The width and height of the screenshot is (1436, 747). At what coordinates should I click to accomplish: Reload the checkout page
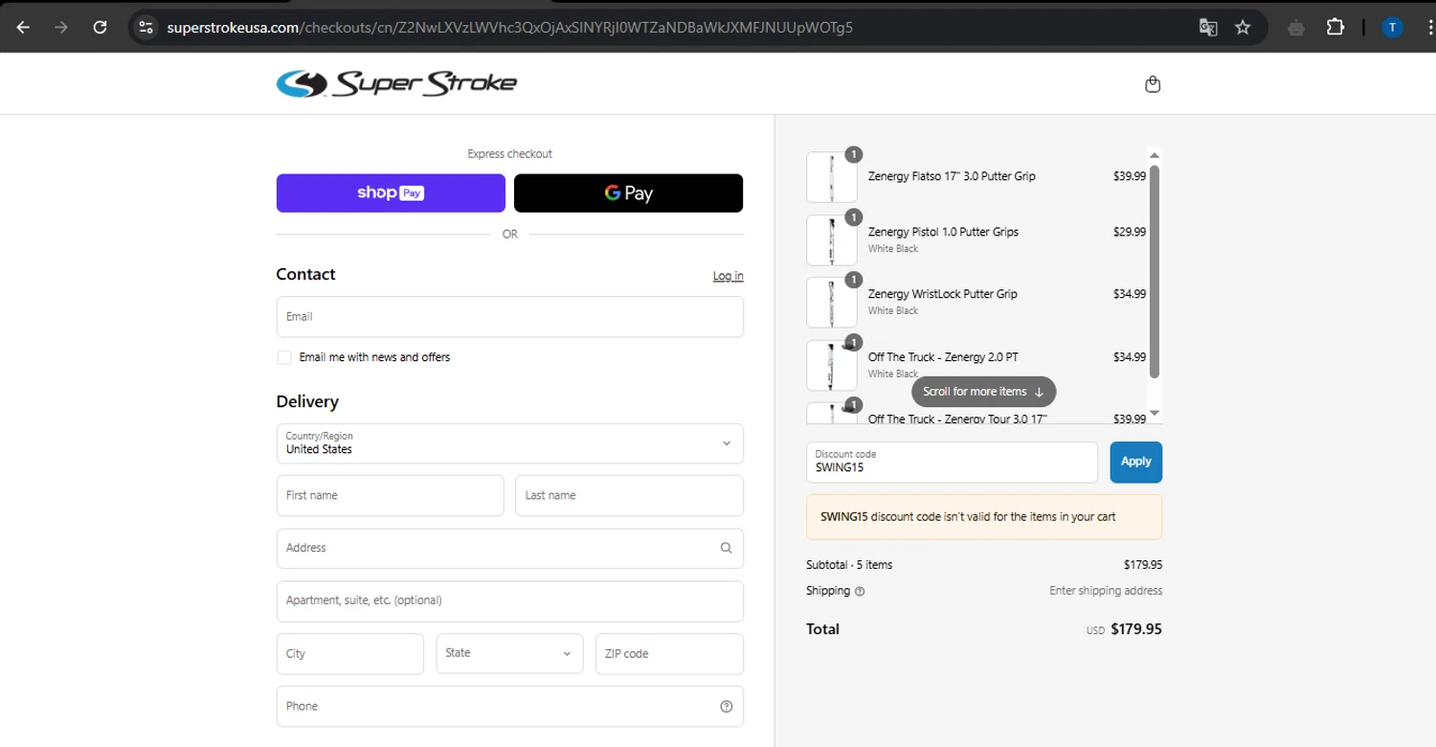100,27
